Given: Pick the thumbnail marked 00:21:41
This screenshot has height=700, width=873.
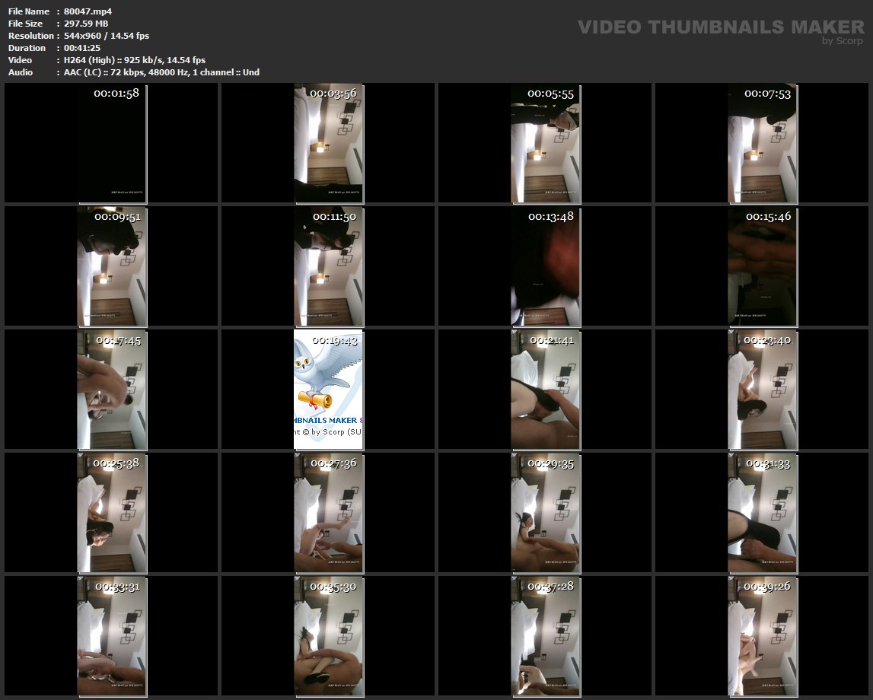Looking at the screenshot, I should 546,390.
